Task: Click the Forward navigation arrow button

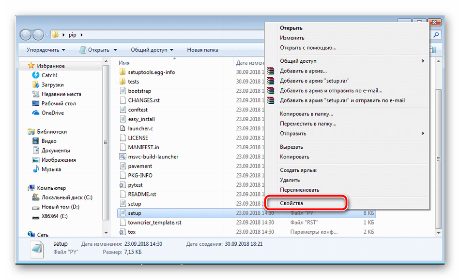Action: click(x=38, y=35)
